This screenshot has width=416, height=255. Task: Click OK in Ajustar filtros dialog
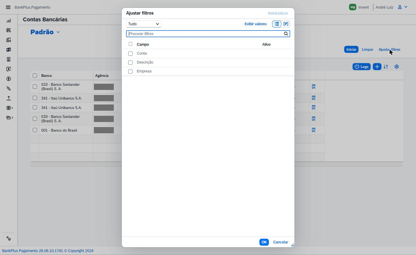264,242
